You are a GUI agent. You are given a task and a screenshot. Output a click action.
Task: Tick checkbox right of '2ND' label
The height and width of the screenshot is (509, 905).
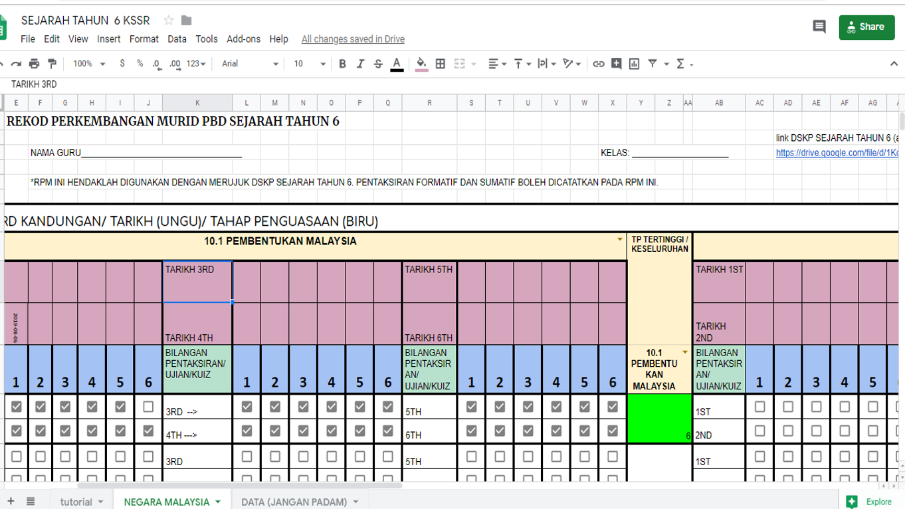(759, 431)
